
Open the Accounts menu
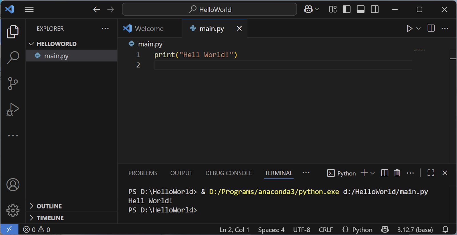pyautogui.click(x=13, y=185)
